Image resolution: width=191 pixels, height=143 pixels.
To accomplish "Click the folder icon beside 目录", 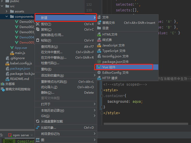I will [x=99, y=28].
